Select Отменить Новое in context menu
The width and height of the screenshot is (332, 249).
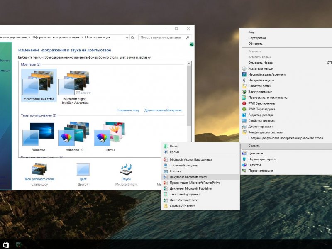(261, 63)
